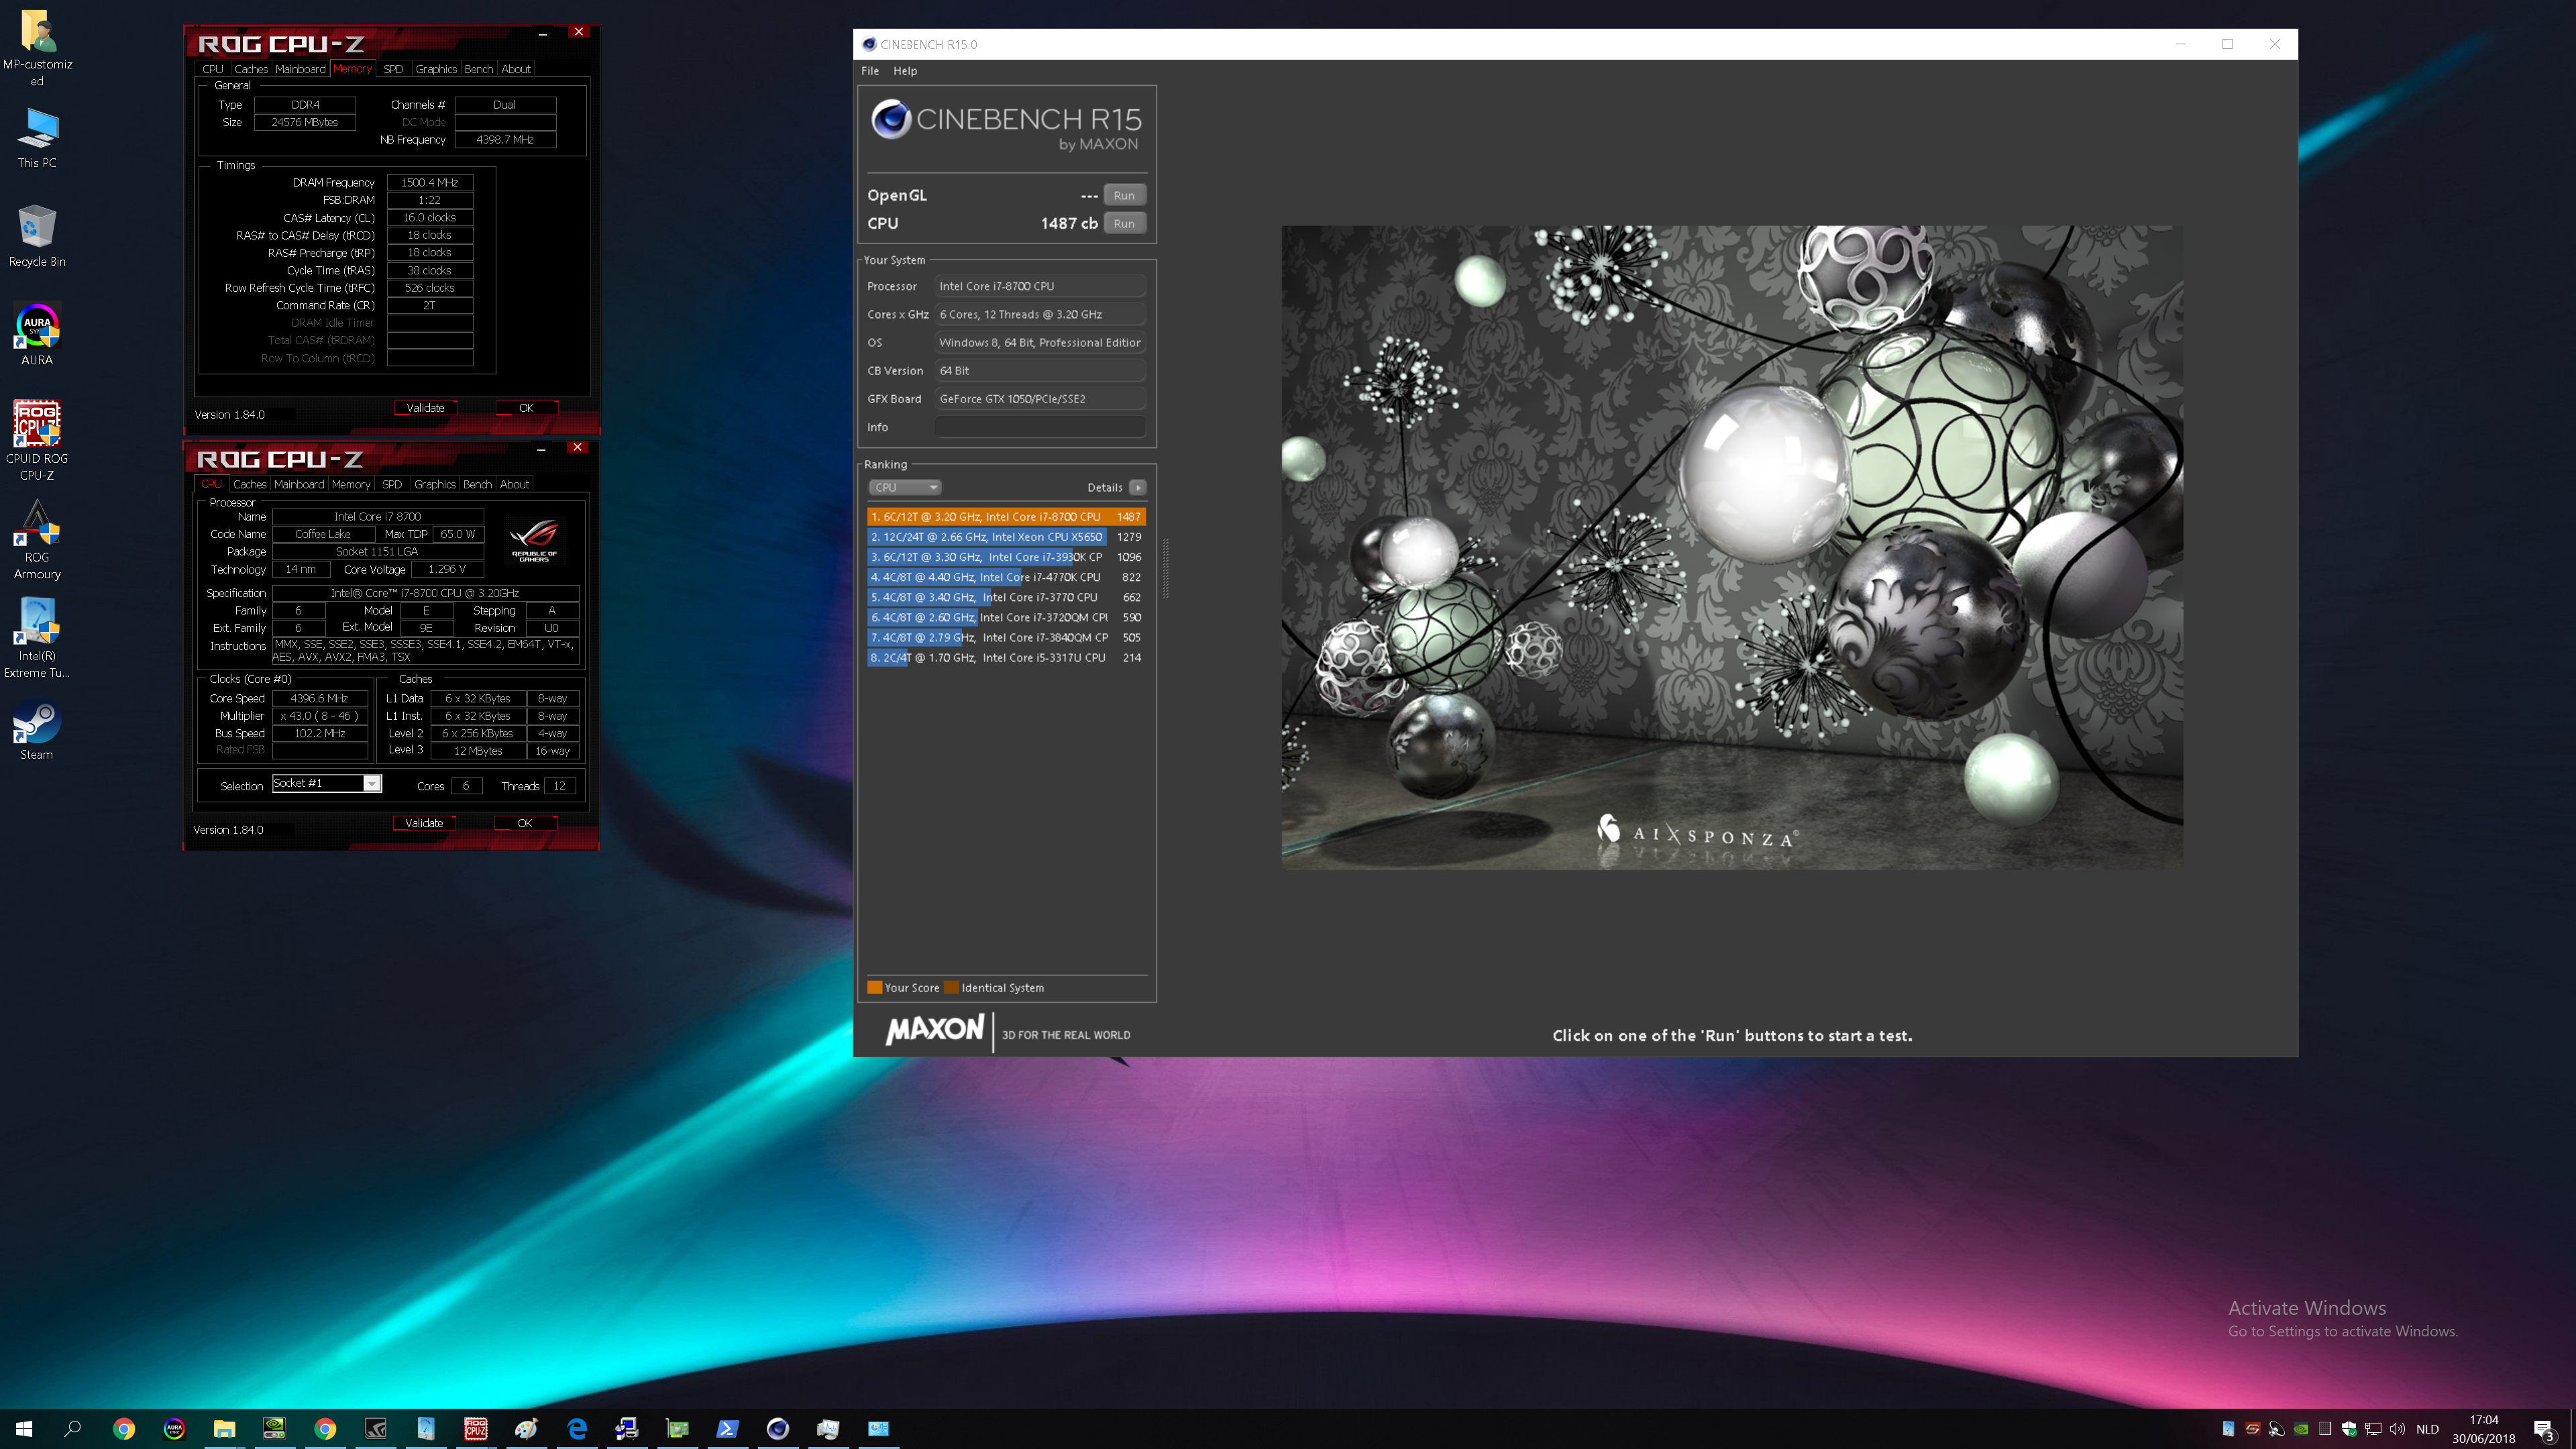Select ranking row Intel Xeon CPU X5650

tap(1006, 537)
